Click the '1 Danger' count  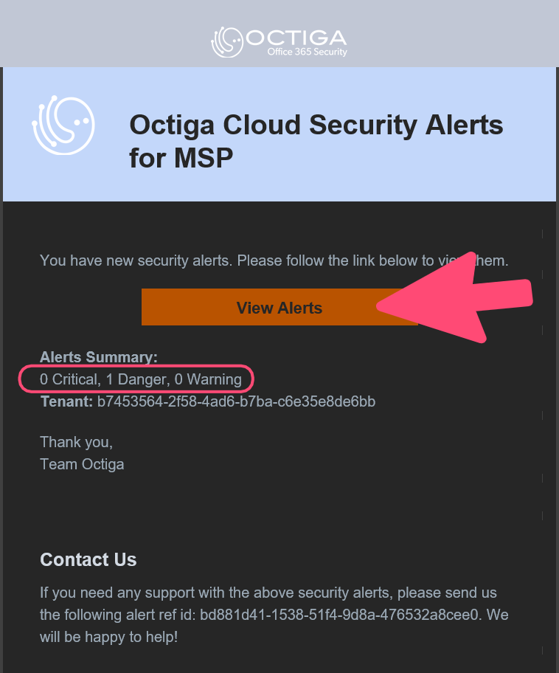136,379
